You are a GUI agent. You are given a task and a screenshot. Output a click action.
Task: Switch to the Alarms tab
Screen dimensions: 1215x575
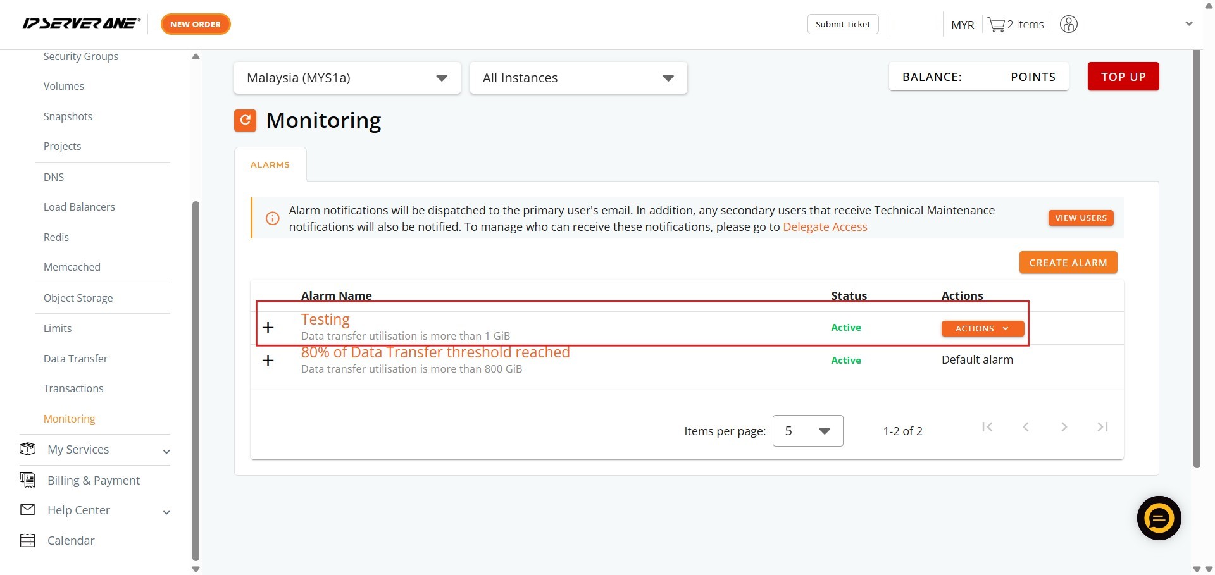point(270,164)
